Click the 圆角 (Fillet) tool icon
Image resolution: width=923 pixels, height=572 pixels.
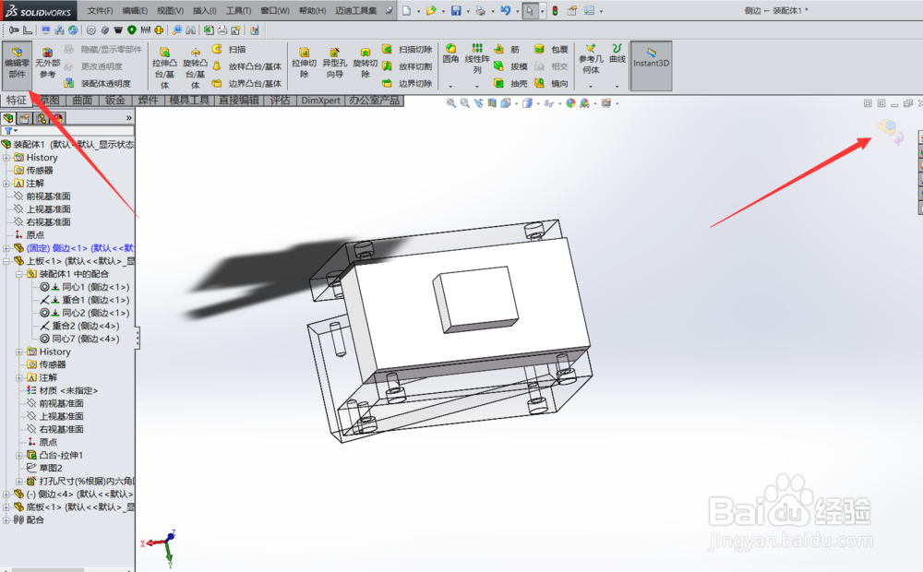[450, 49]
